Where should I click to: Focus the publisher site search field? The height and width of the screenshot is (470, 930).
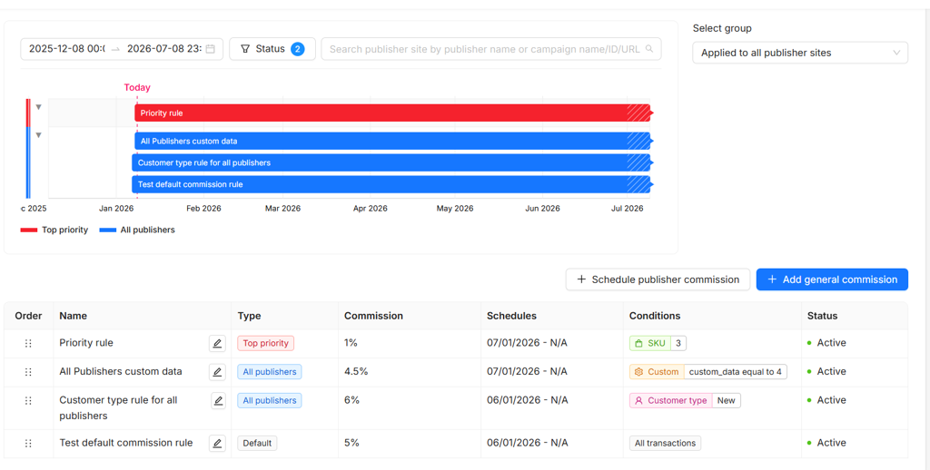(483, 49)
